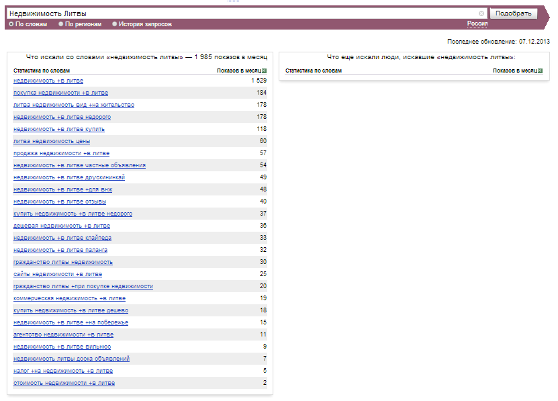Click 'Последнее обновление: 07.12.2013' text
Screen dimensions: 558x401
(x=498, y=42)
